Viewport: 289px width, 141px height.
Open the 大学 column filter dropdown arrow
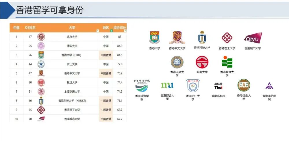click(98, 31)
